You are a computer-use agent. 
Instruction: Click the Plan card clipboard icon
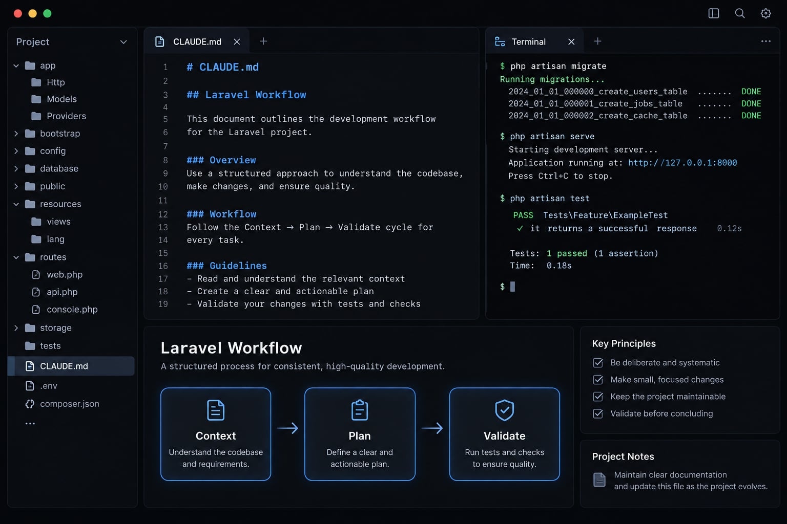(360, 410)
